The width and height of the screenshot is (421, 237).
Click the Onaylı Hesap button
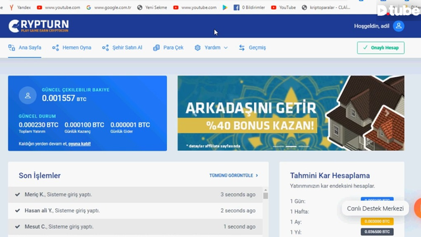coord(380,48)
